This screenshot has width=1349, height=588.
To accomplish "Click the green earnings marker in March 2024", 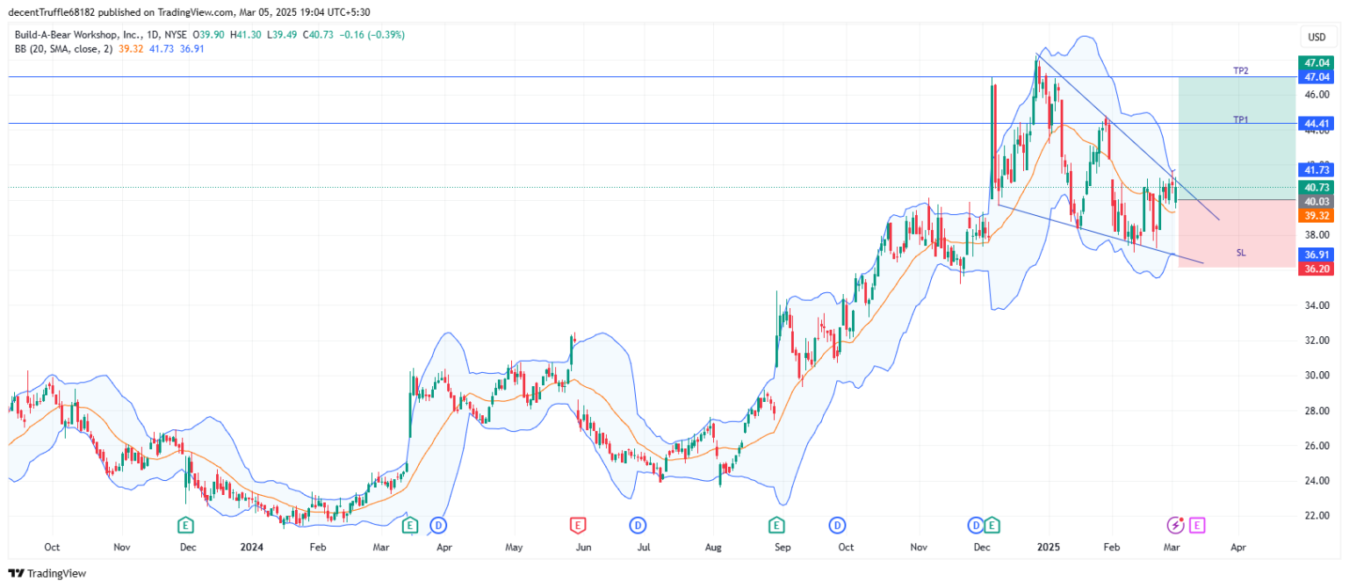I will click(409, 525).
